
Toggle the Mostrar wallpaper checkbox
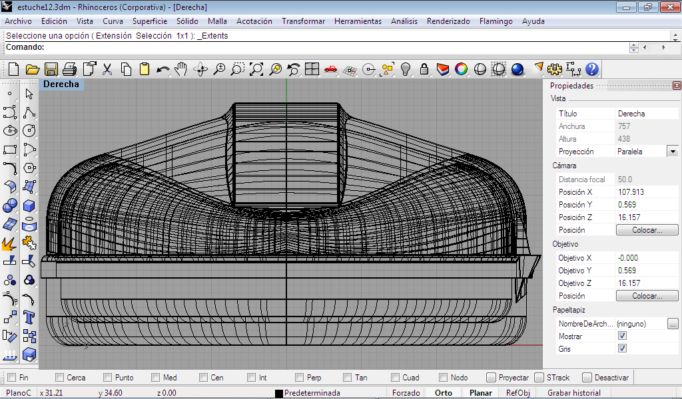point(622,336)
